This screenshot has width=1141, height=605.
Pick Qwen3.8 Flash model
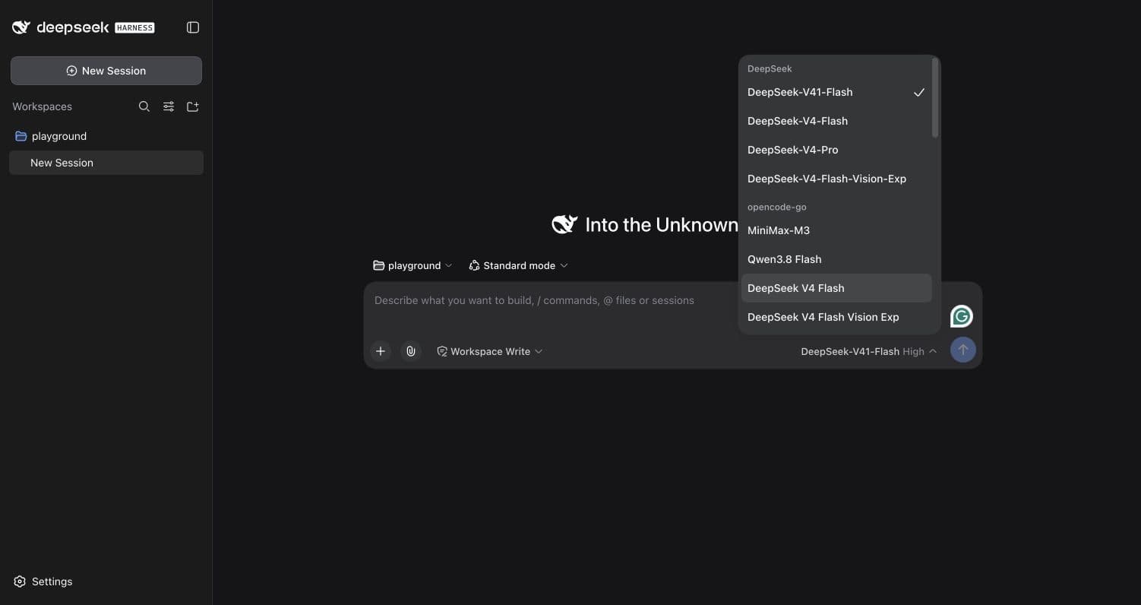click(836, 259)
